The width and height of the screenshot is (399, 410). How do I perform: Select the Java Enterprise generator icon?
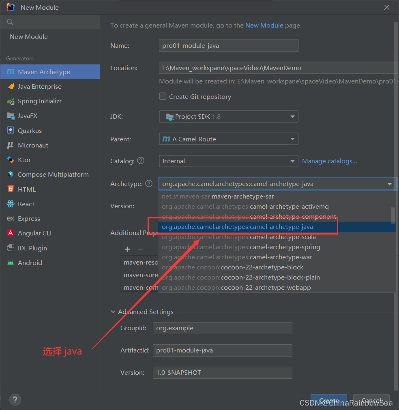(x=11, y=86)
